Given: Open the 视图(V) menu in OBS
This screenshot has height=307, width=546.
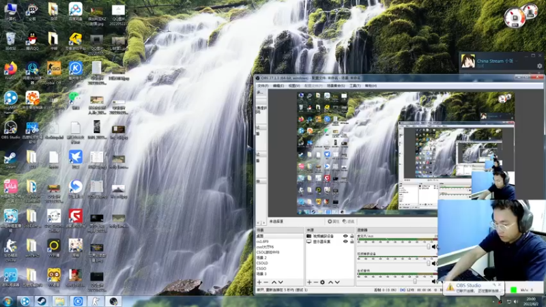Looking at the screenshot, I should click(294, 86).
